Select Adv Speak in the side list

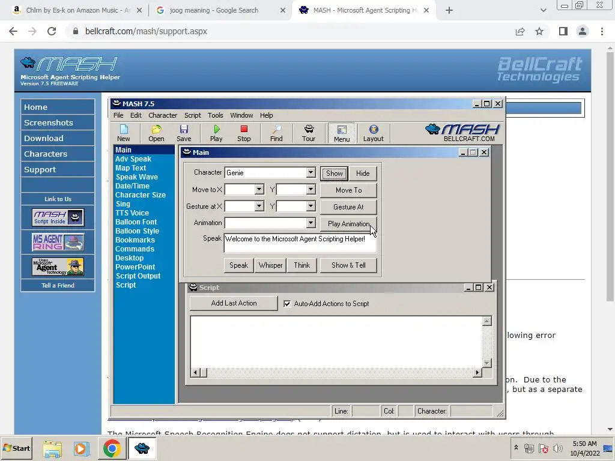tap(133, 158)
